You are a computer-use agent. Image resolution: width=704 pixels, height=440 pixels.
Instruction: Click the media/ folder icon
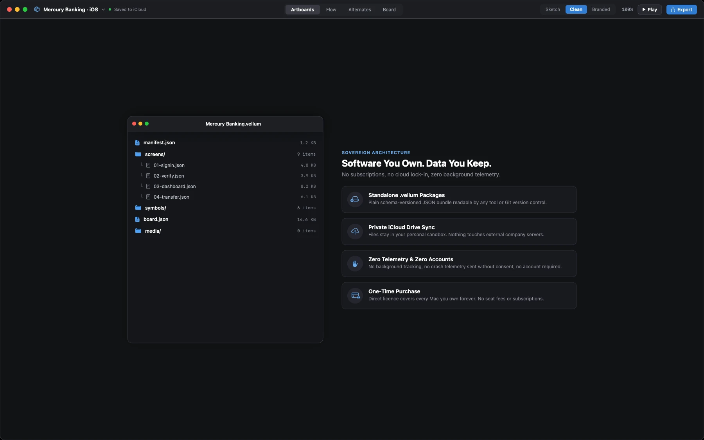pos(138,231)
